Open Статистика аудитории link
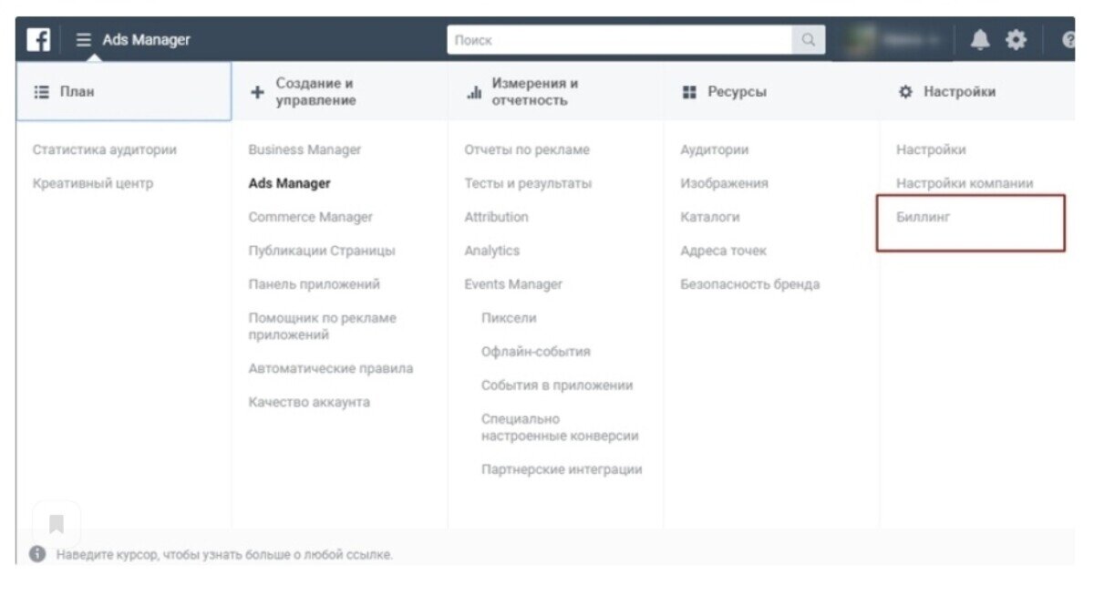 [105, 149]
